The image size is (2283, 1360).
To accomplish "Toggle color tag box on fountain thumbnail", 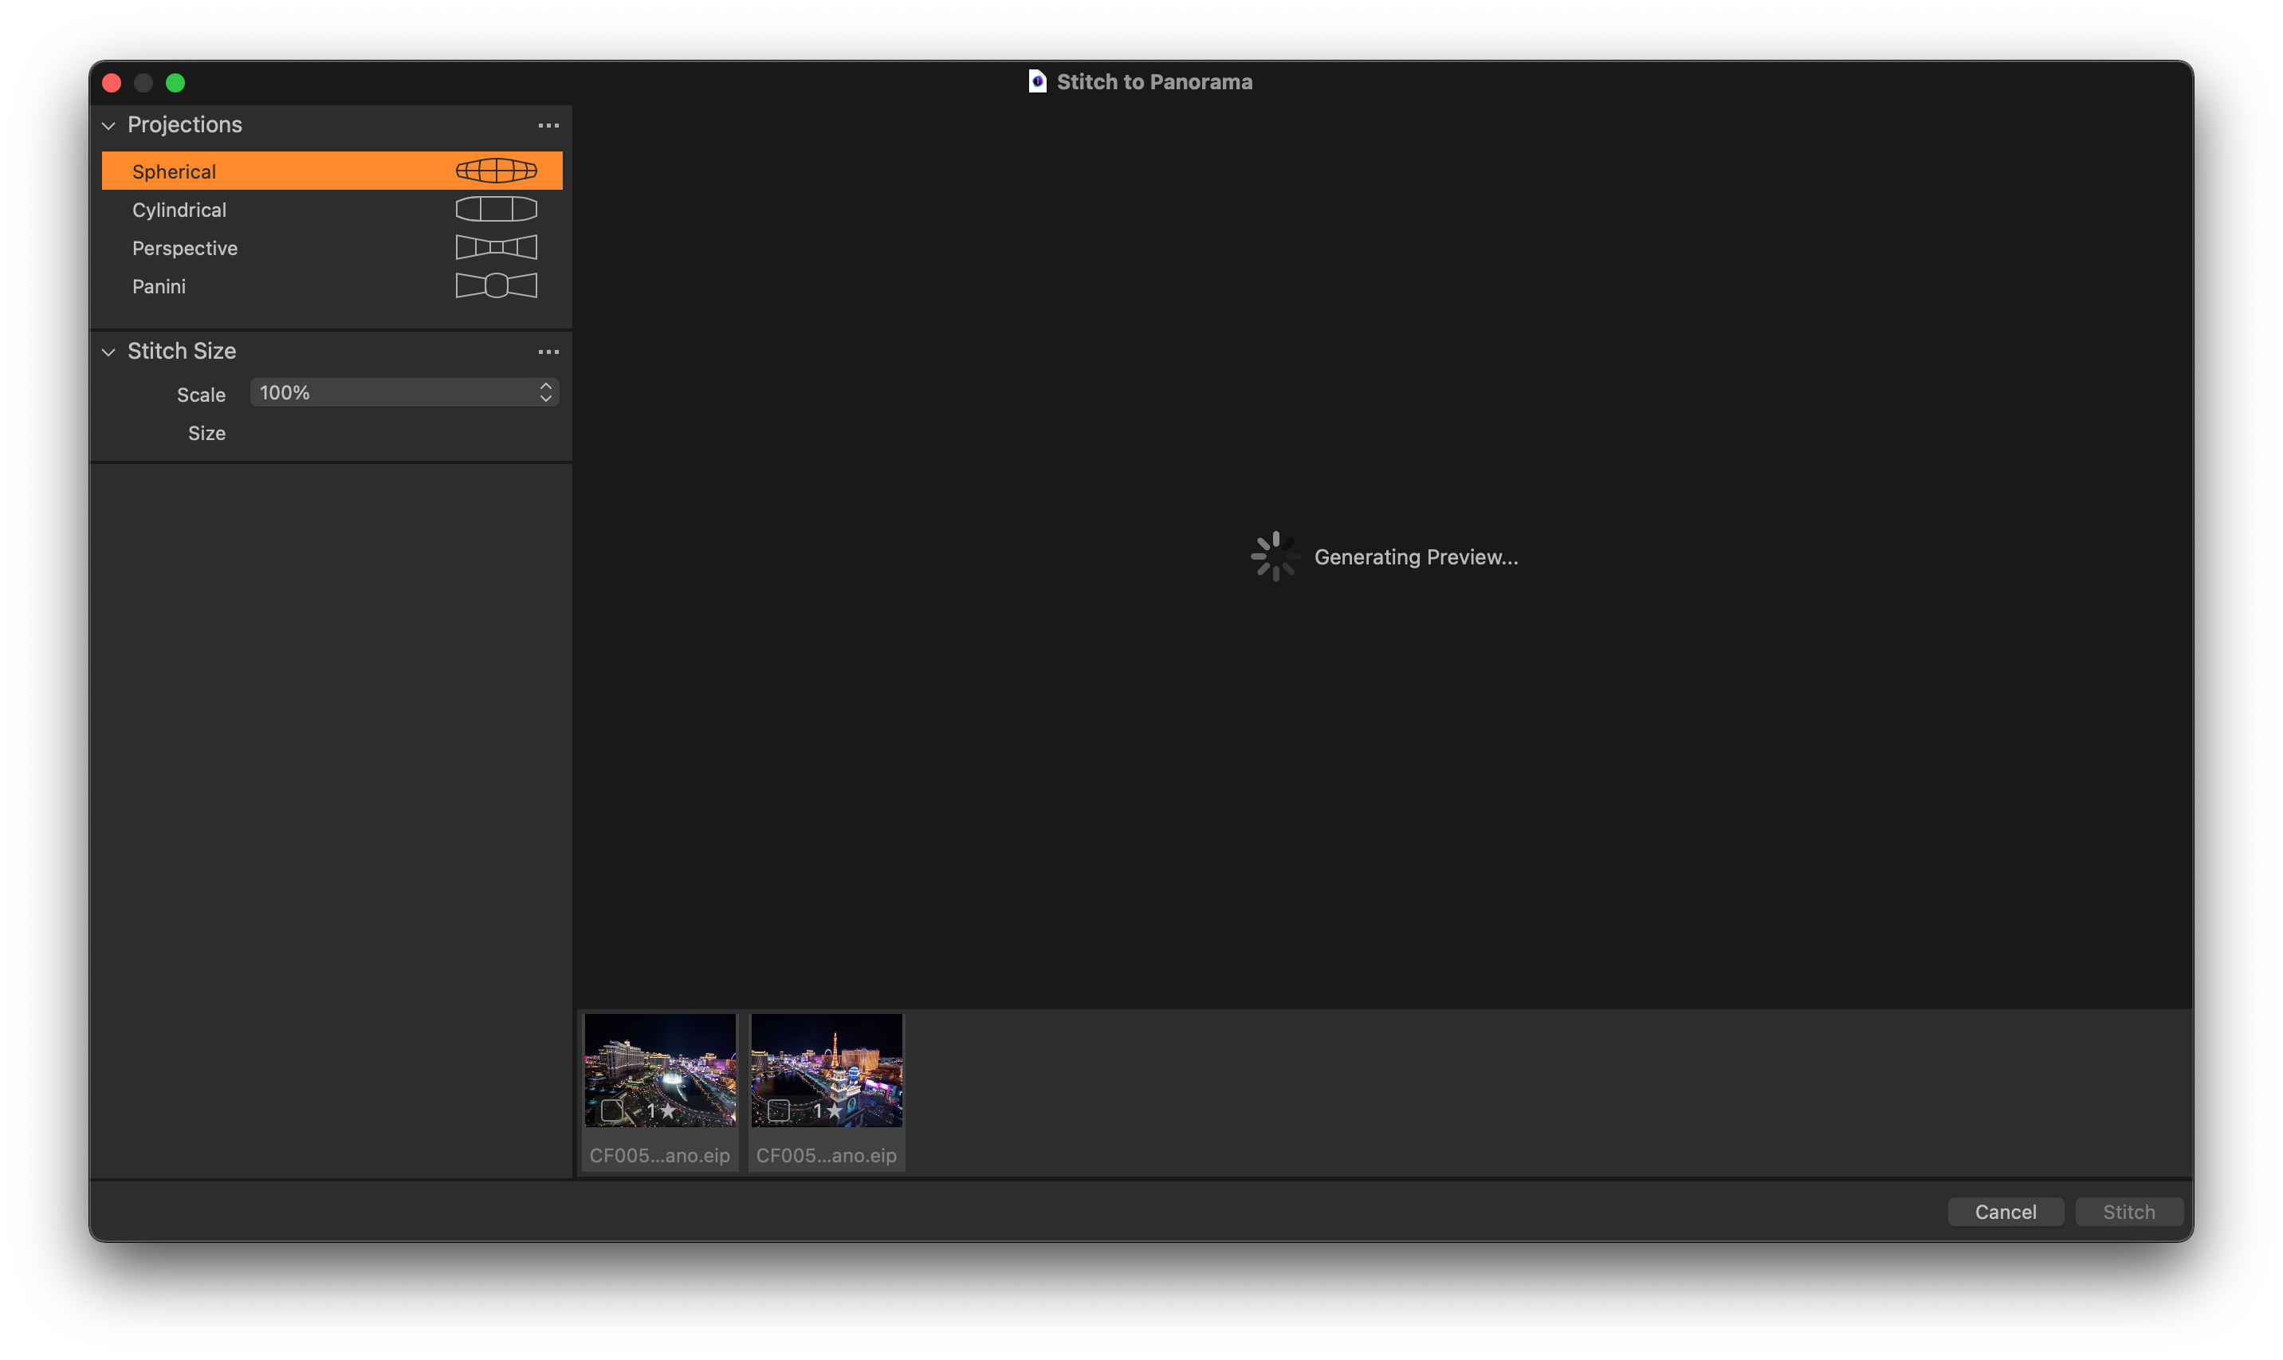I will 612,1110.
